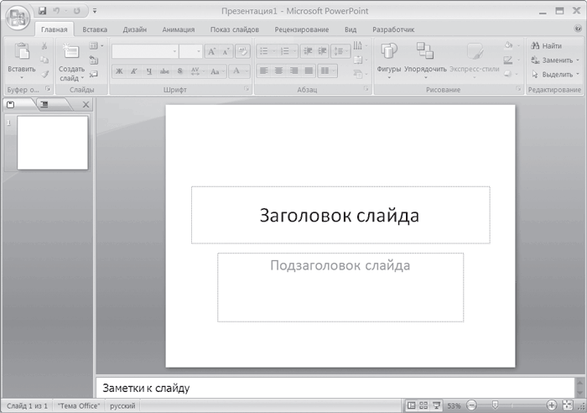Decrease font size with small A button
Screen dimensions: 587x413
(226, 51)
